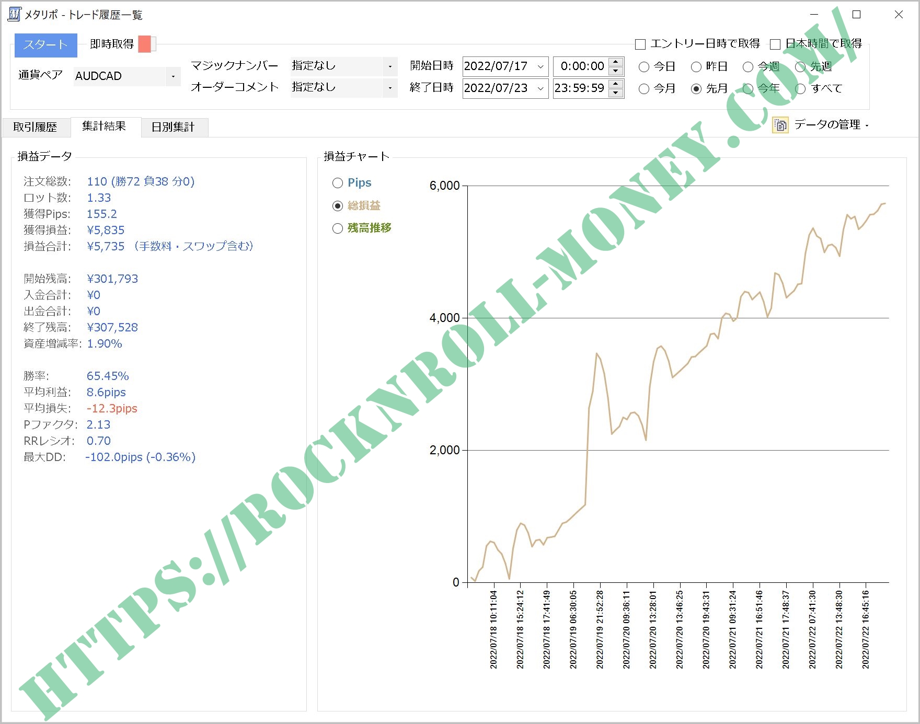Select the すべて period radio button
Viewport: 920px width, 724px height.
click(801, 88)
